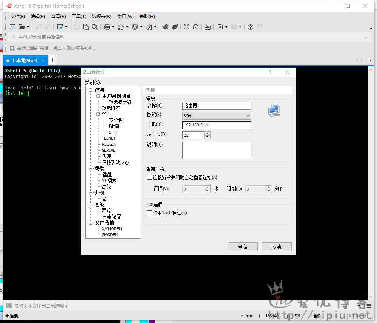Collapse the 连接 tree node

90,90
